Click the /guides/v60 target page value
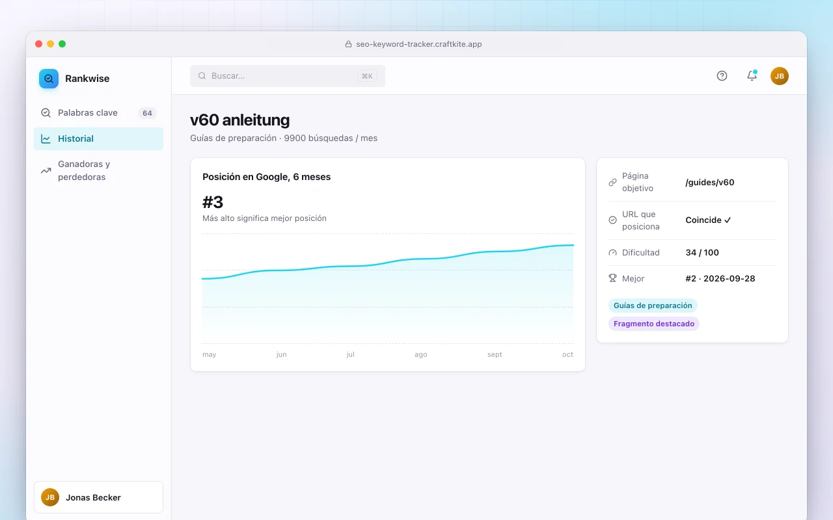The height and width of the screenshot is (520, 833). point(710,183)
